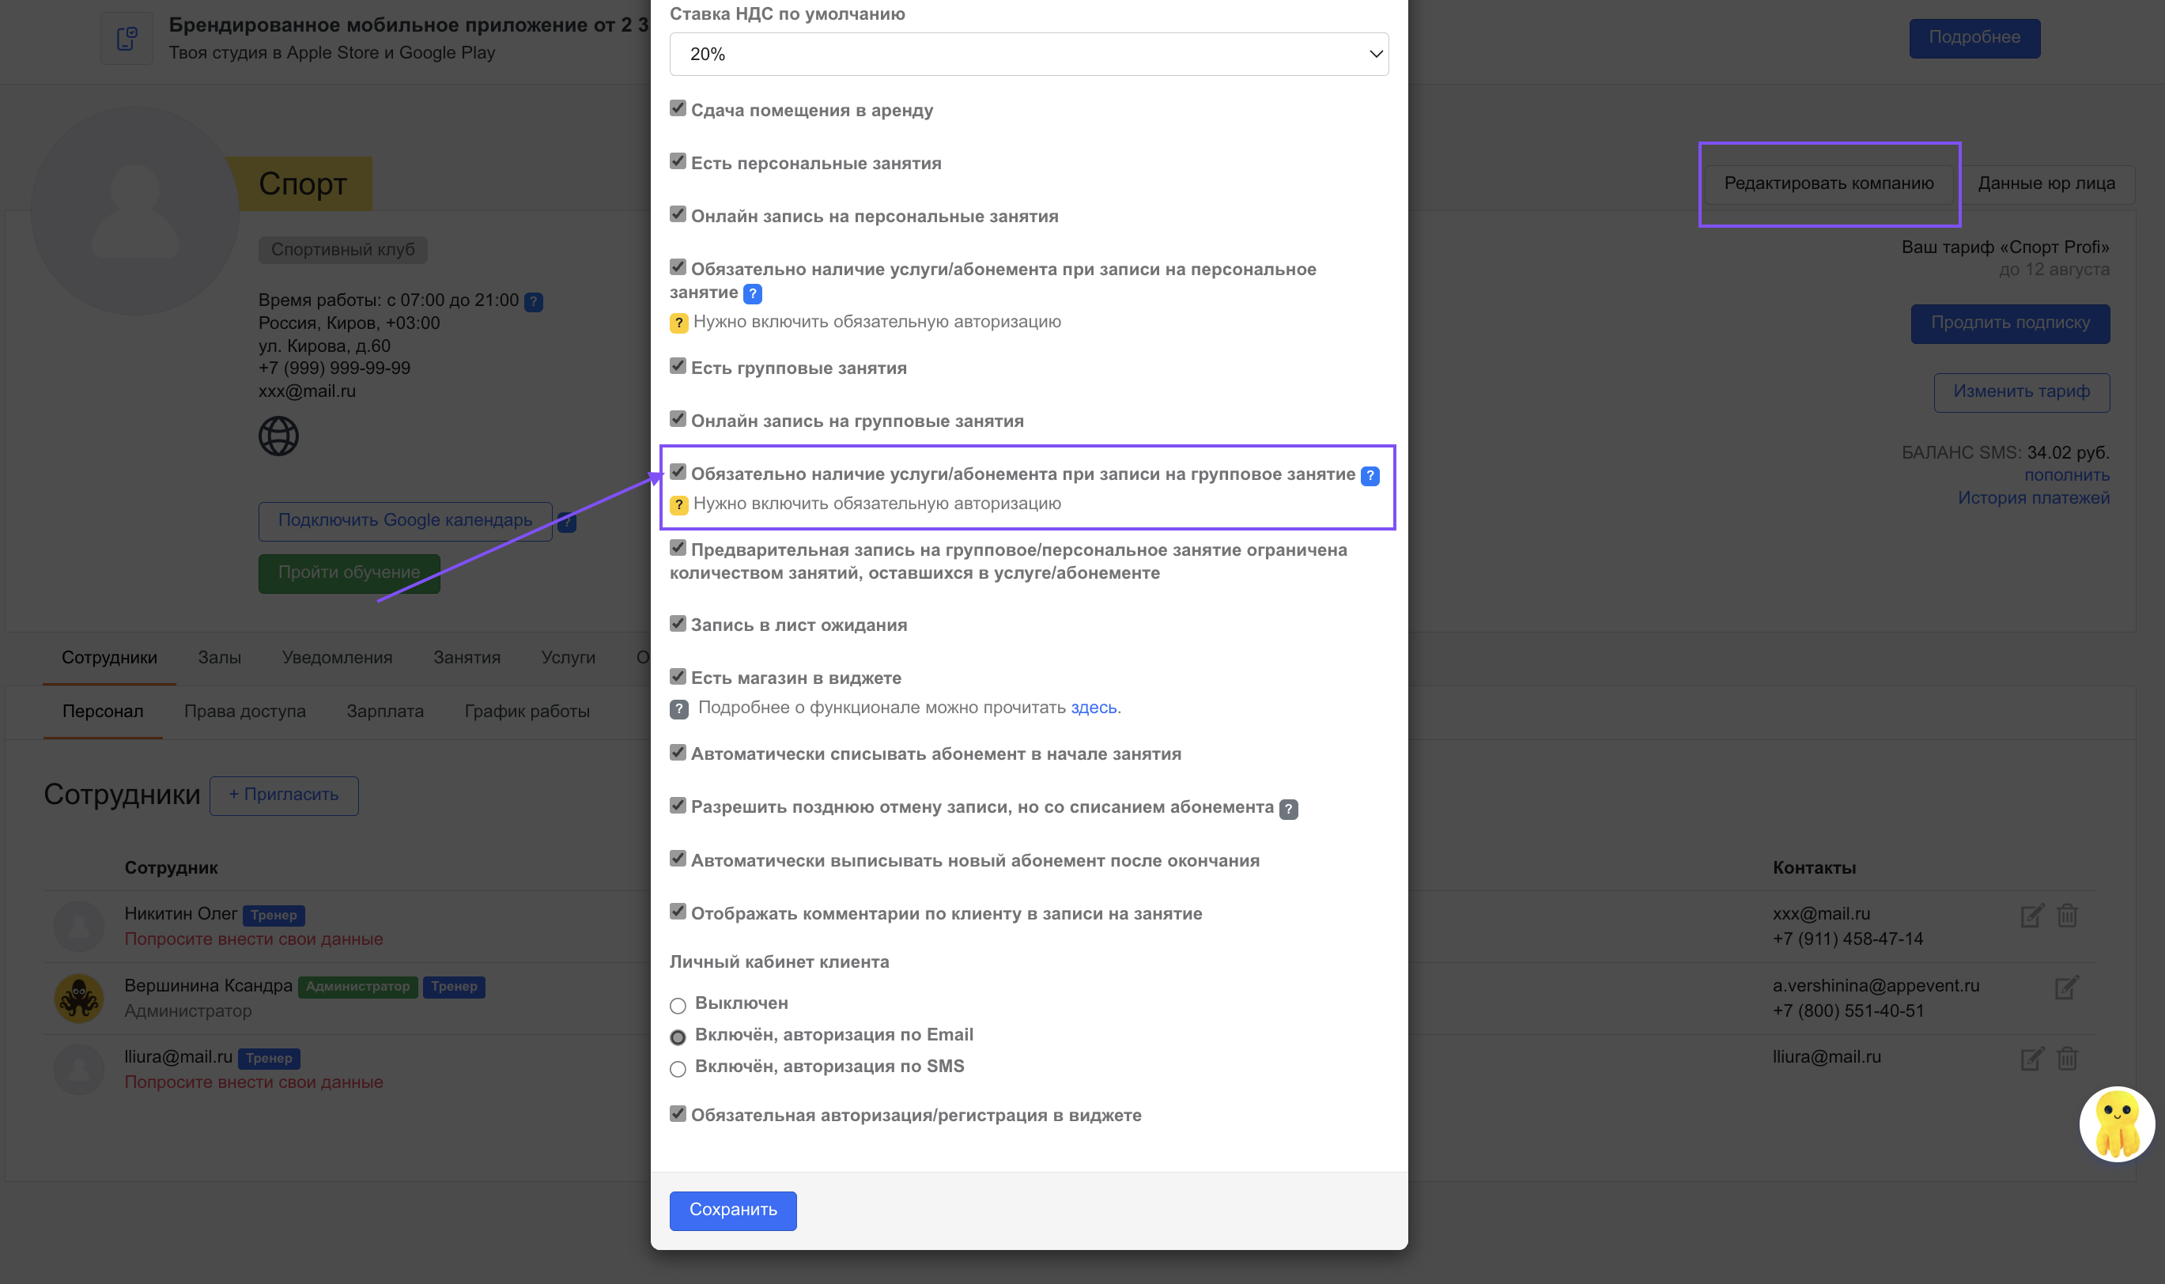Image resolution: width=2165 pixels, height=1284 pixels.
Task: Click the Продлить подписку button
Action: pos(2009,323)
